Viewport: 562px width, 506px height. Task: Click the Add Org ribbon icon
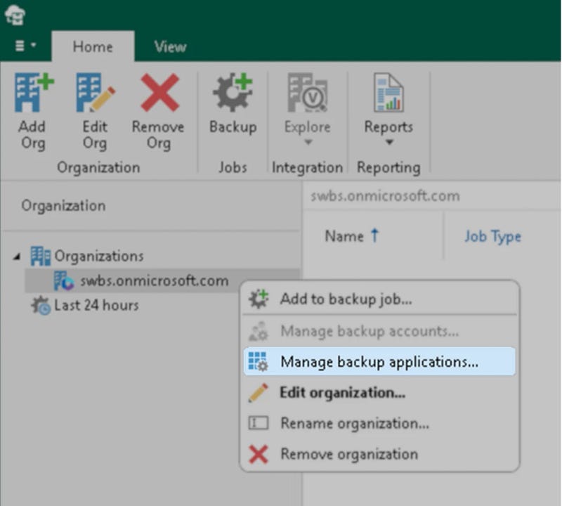[32, 94]
